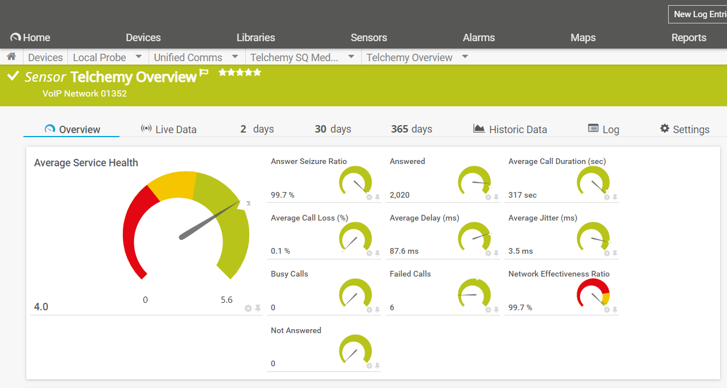Image resolution: width=727 pixels, height=388 pixels.
Task: Click the home icon in breadcrumb bar
Action: point(11,57)
